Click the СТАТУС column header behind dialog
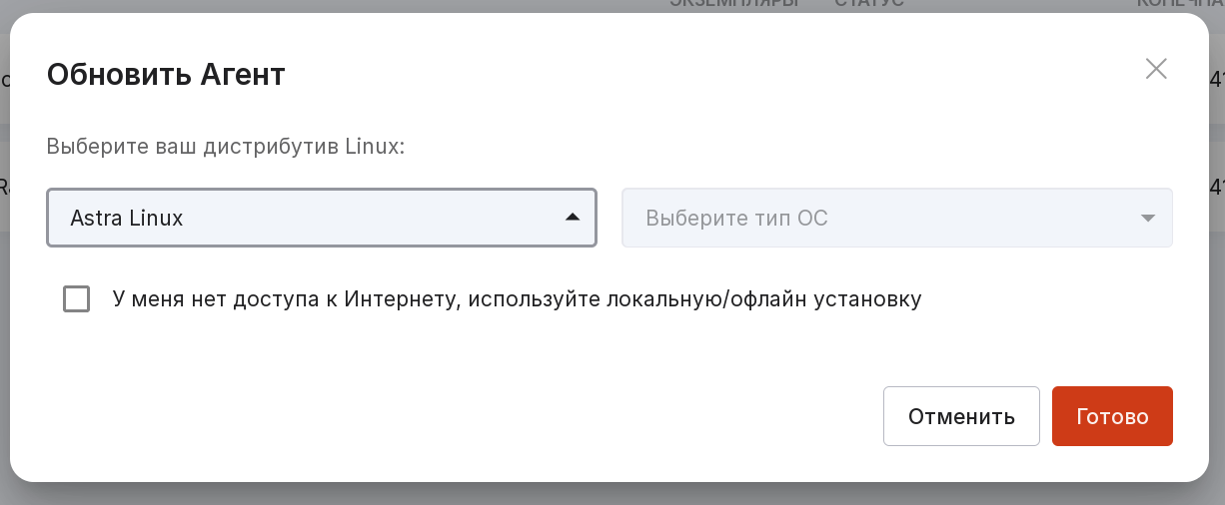The image size is (1225, 505). [868, 4]
